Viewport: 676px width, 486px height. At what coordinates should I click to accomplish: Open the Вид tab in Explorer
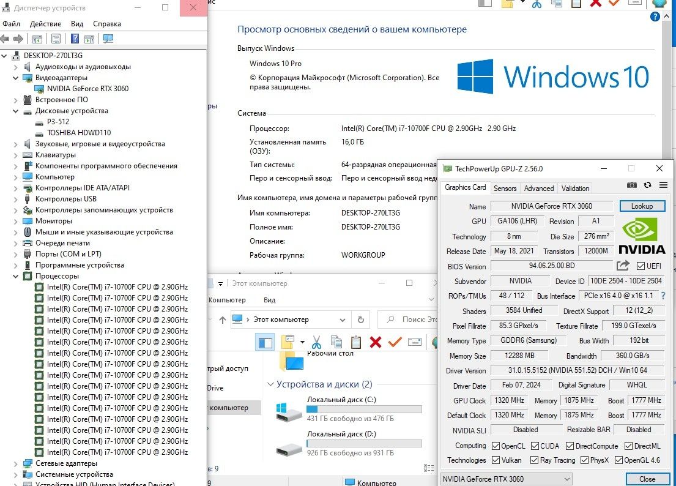coord(269,300)
